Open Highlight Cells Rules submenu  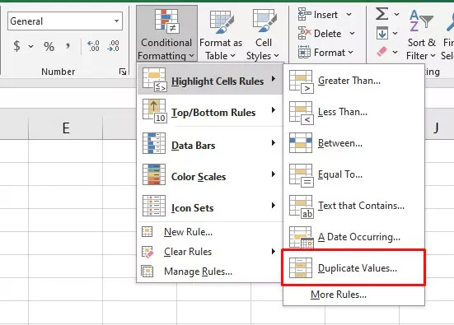[x=209, y=79]
